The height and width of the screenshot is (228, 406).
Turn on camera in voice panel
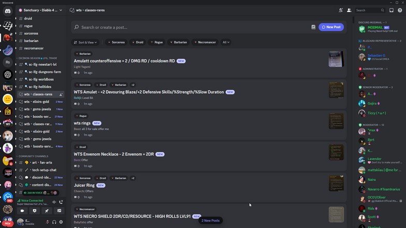click(x=22, y=211)
